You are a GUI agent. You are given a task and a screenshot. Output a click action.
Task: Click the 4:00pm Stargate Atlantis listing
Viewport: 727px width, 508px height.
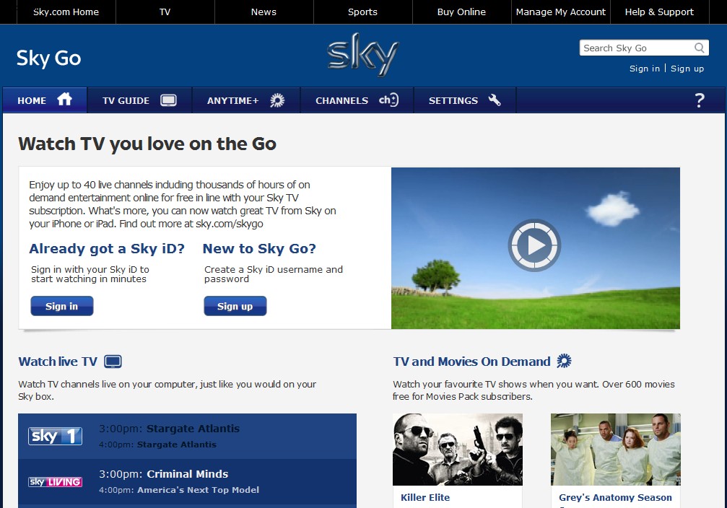[157, 444]
